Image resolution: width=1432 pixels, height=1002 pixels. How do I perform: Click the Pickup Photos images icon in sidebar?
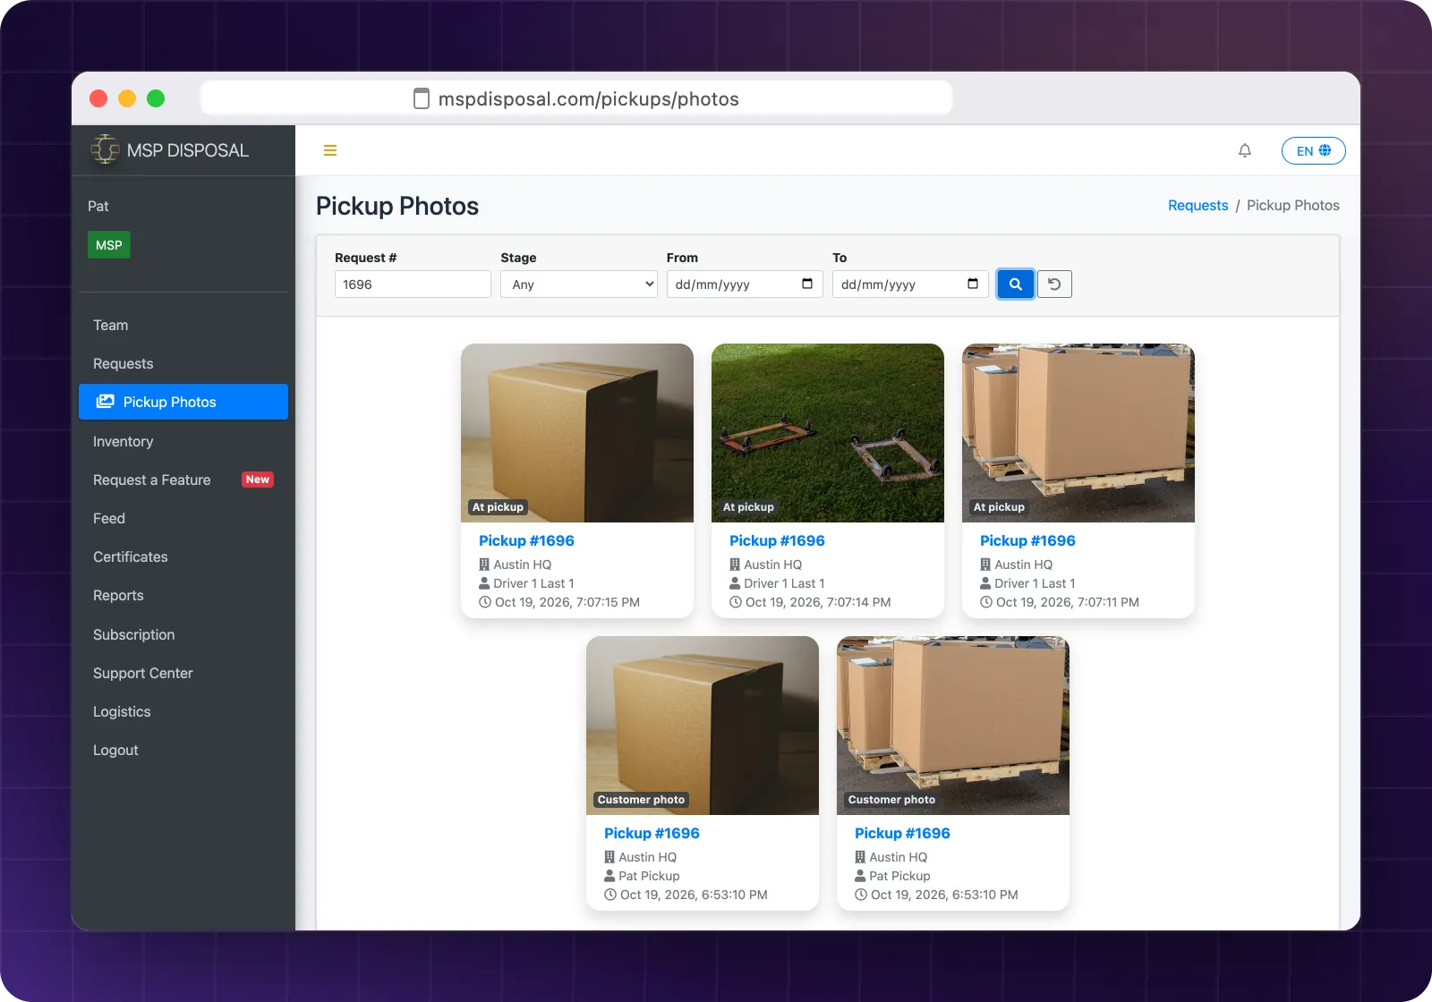pyautogui.click(x=106, y=402)
